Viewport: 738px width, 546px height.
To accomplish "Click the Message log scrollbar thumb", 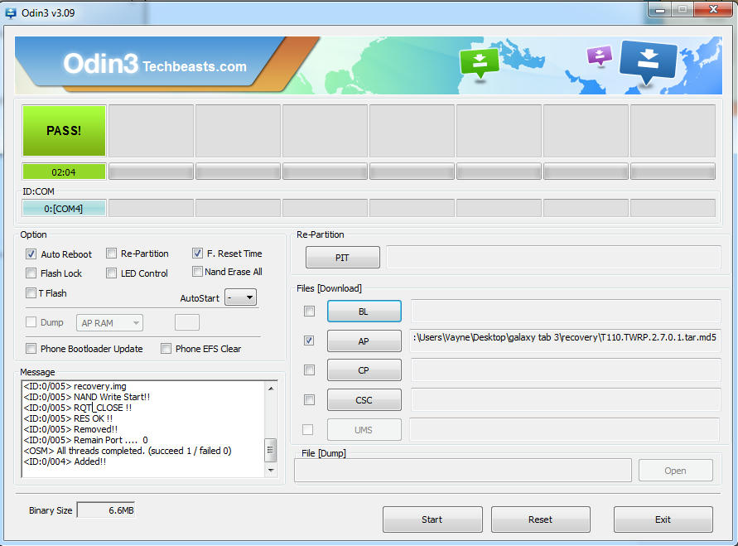I will pyautogui.click(x=271, y=450).
